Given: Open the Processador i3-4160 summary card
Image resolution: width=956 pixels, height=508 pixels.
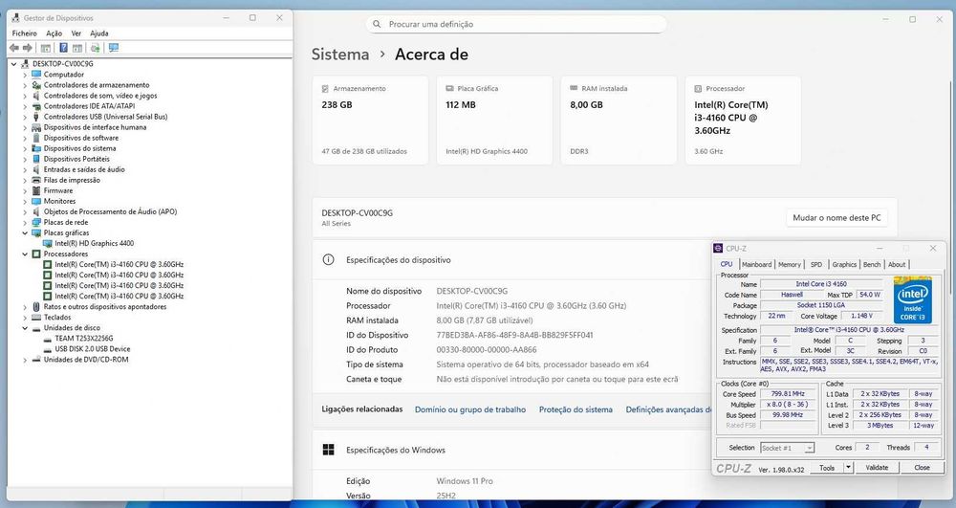Looking at the screenshot, I should tap(743, 121).
